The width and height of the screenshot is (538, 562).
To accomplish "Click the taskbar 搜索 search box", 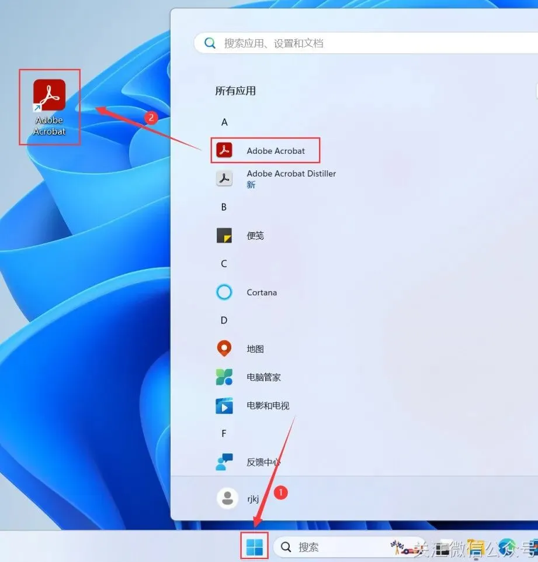I will point(349,547).
